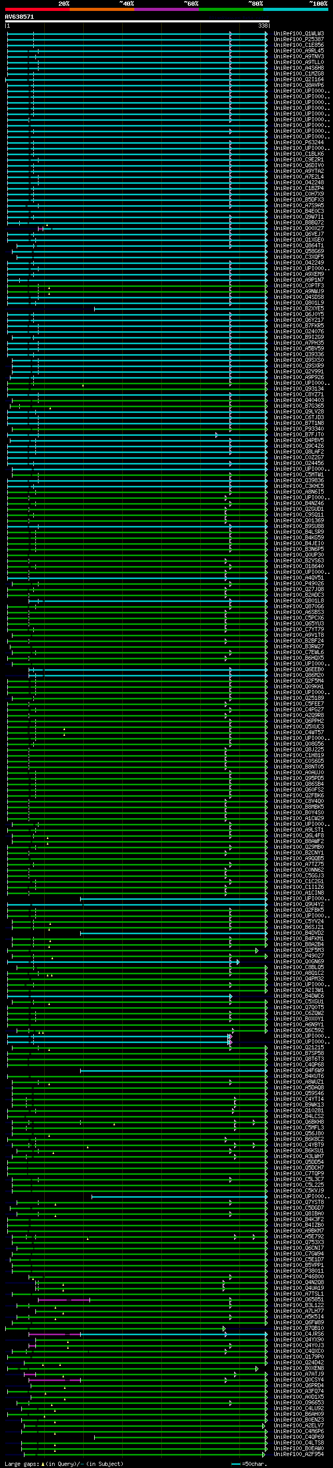This screenshot has height=1468, width=333.
Task: Click the white query ruler bar
Action: tap(137, 21)
